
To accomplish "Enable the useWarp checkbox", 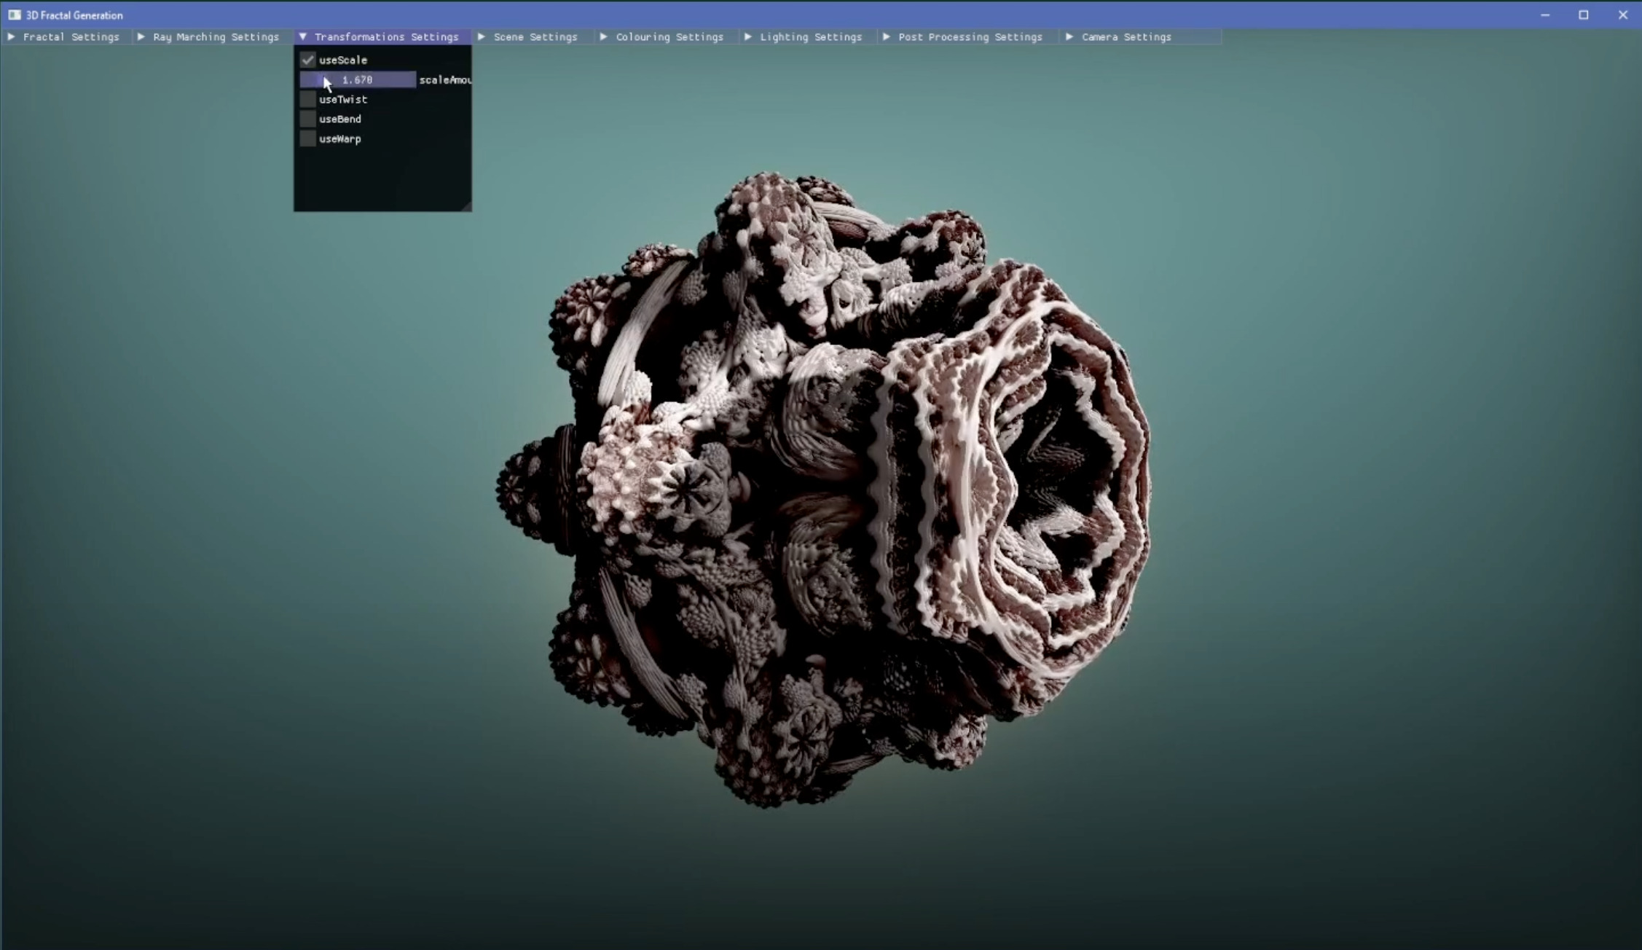I will pyautogui.click(x=308, y=138).
